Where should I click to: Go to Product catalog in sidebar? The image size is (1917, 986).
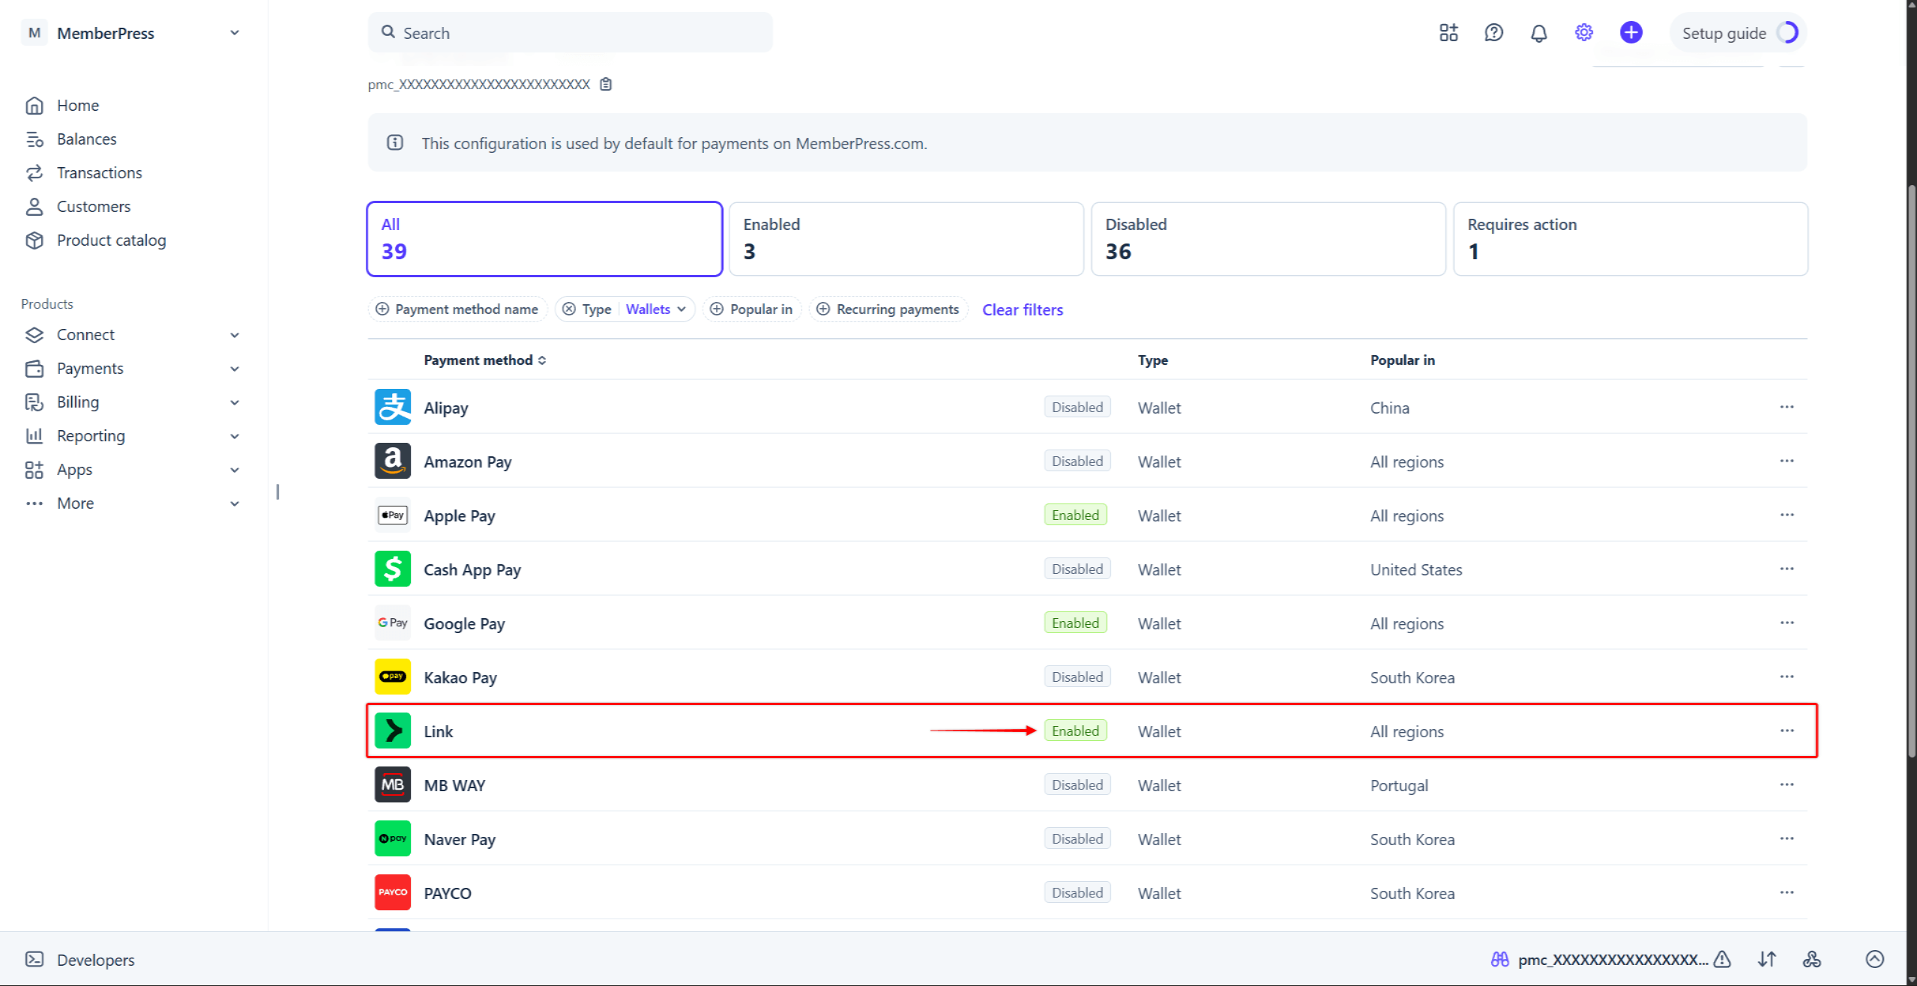coord(111,241)
